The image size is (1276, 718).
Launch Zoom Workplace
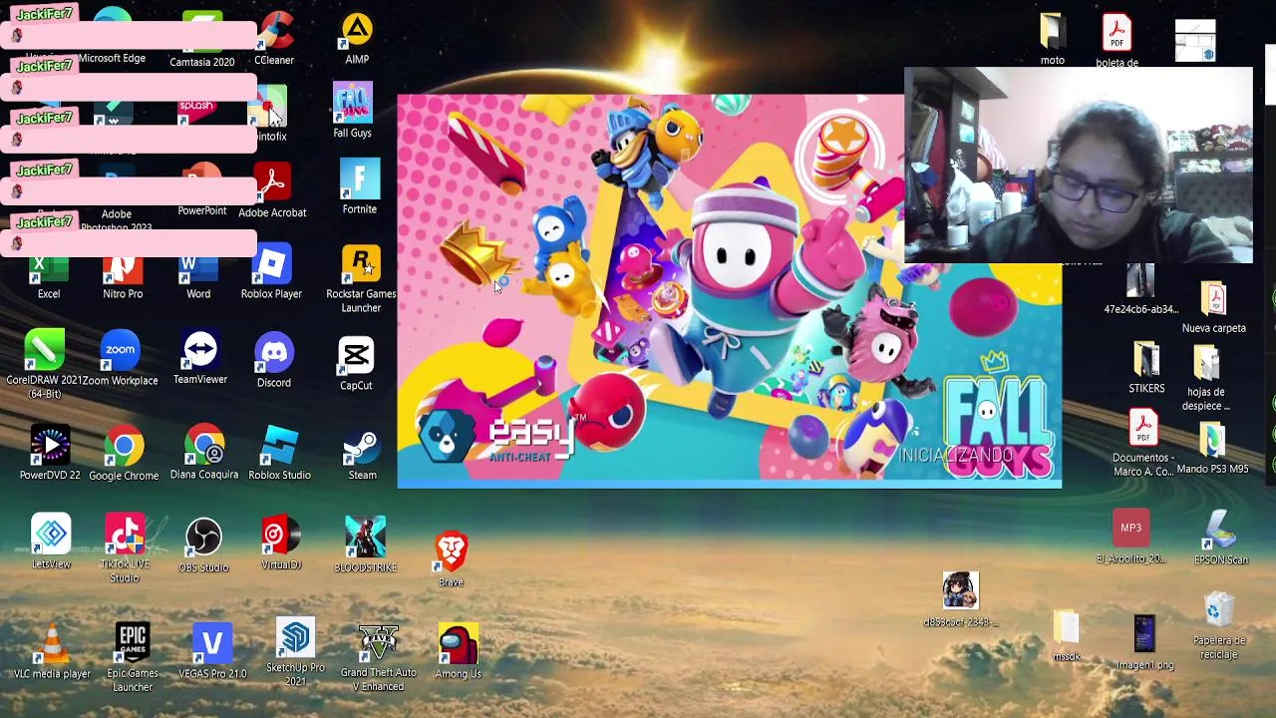pos(120,359)
